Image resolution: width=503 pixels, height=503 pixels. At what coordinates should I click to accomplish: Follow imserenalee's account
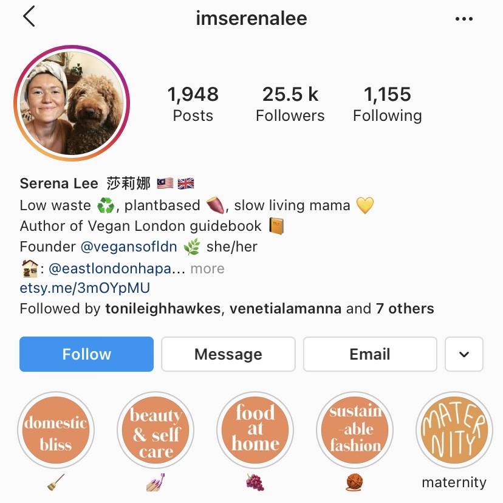pos(87,354)
